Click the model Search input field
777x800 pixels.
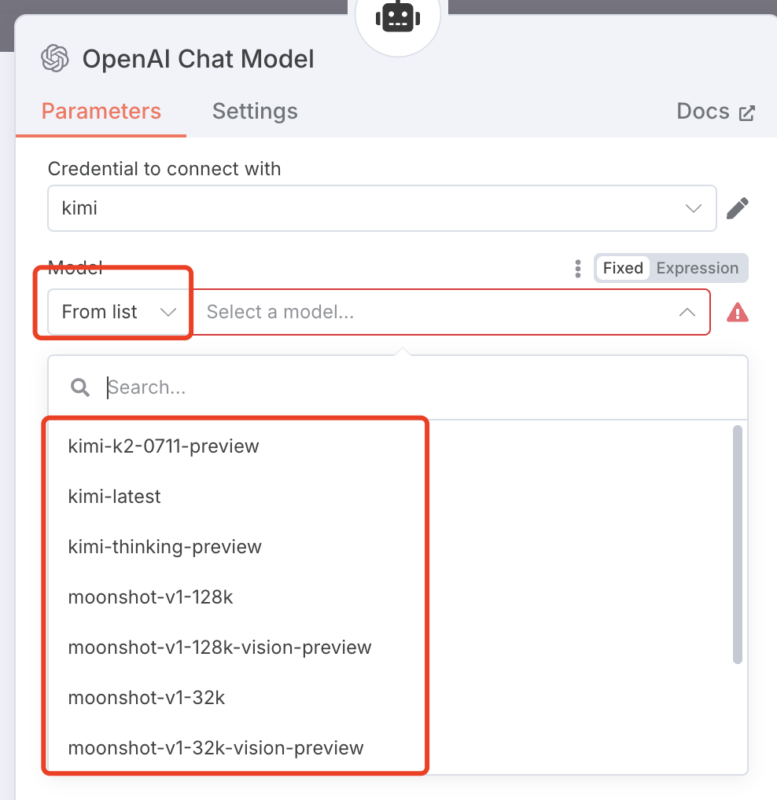coord(417,387)
